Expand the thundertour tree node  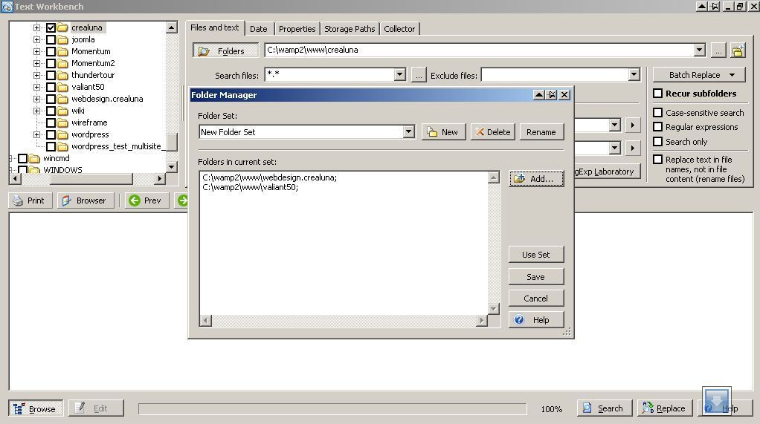(37, 75)
